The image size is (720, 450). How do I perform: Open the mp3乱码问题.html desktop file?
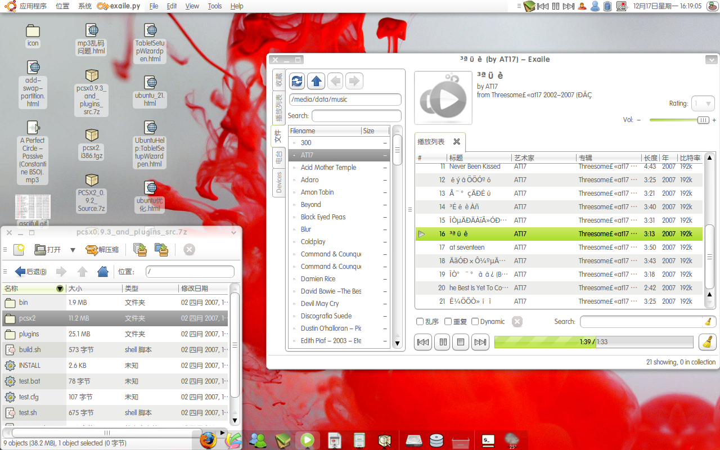tap(91, 39)
